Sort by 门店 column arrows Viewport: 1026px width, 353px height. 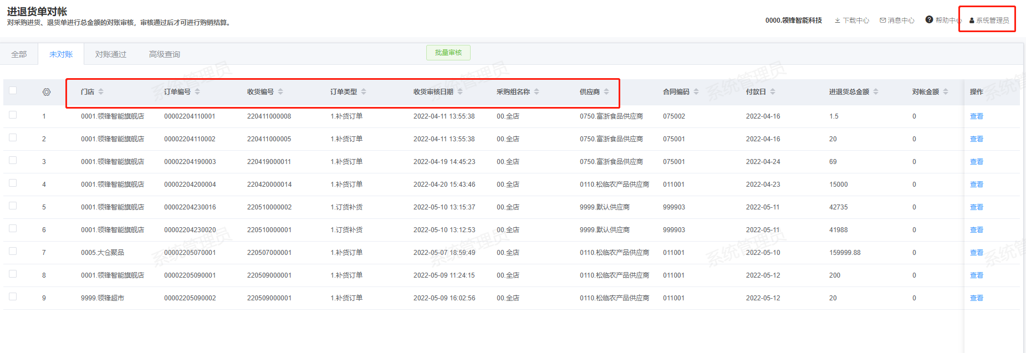[101, 92]
